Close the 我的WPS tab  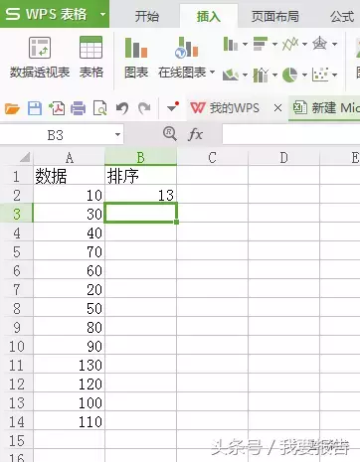tap(277, 108)
